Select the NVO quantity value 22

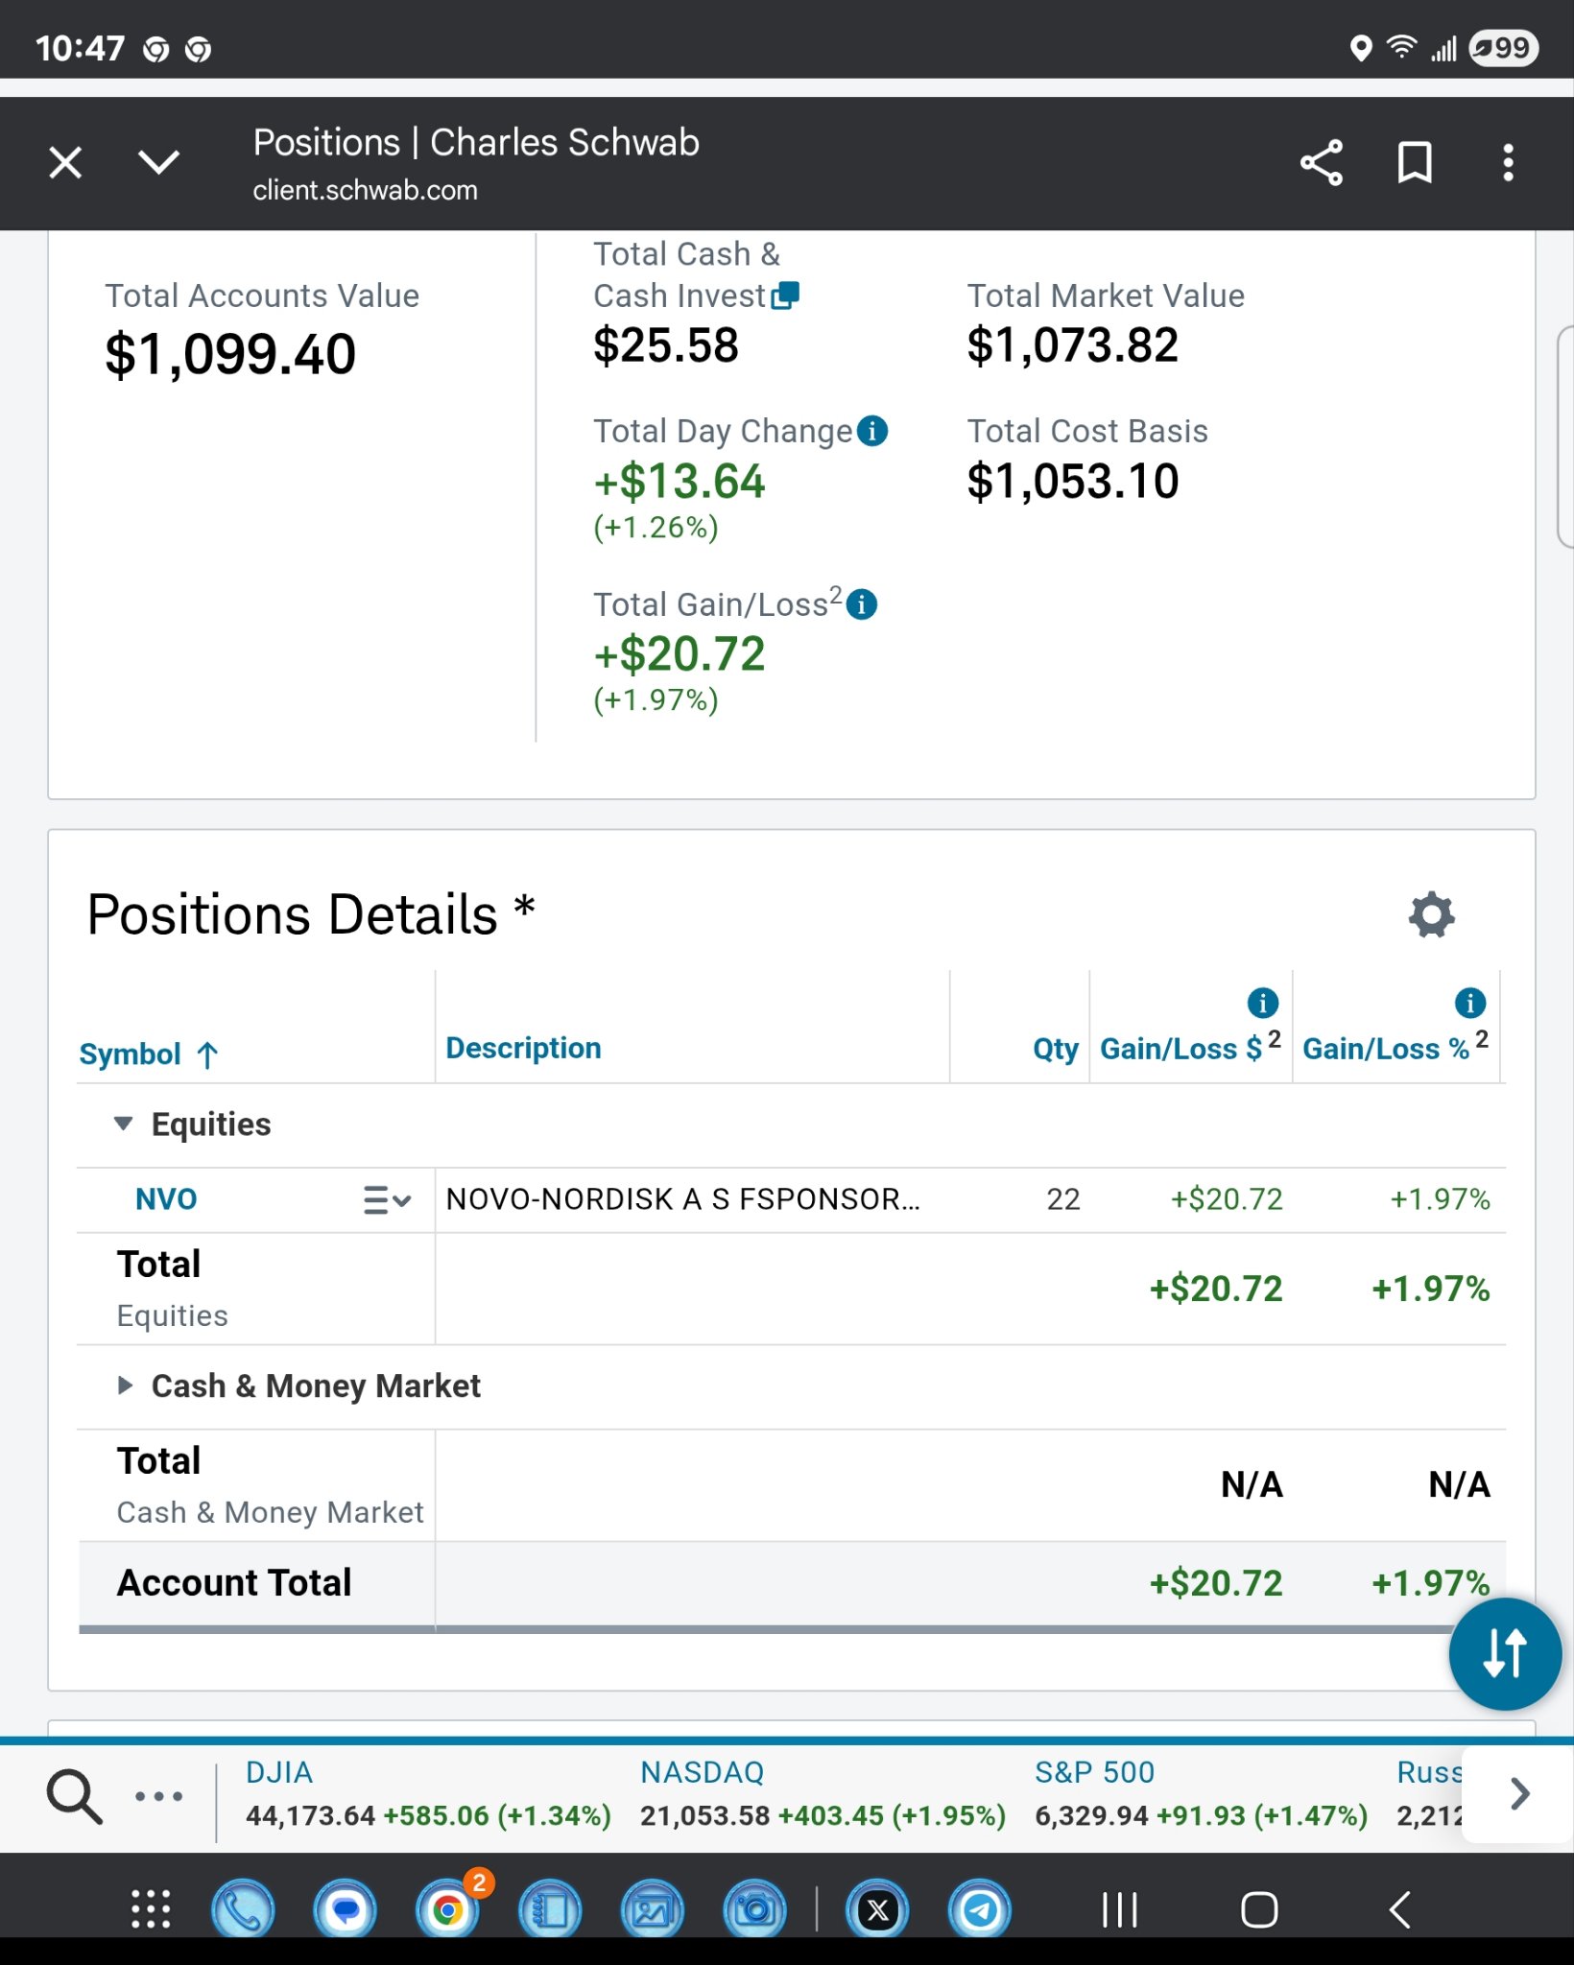[1063, 1199]
